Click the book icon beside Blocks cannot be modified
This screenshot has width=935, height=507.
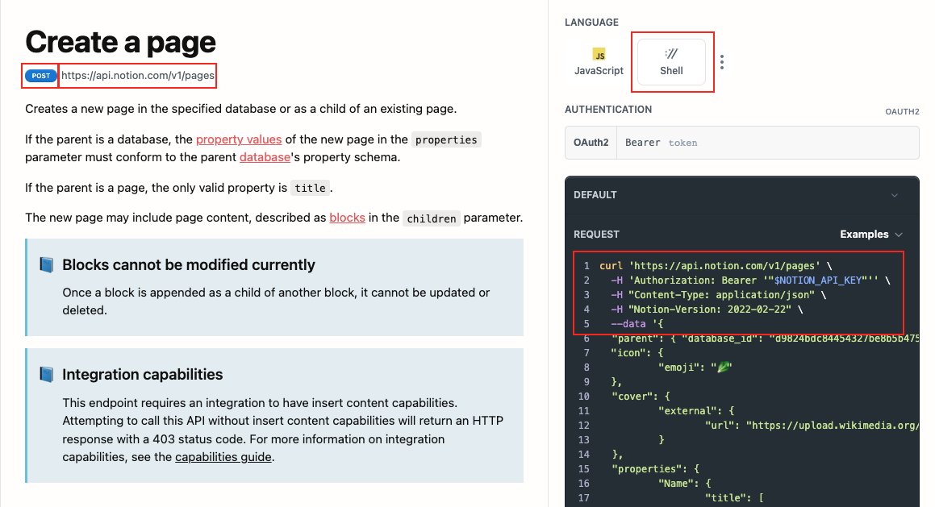pyautogui.click(x=47, y=264)
